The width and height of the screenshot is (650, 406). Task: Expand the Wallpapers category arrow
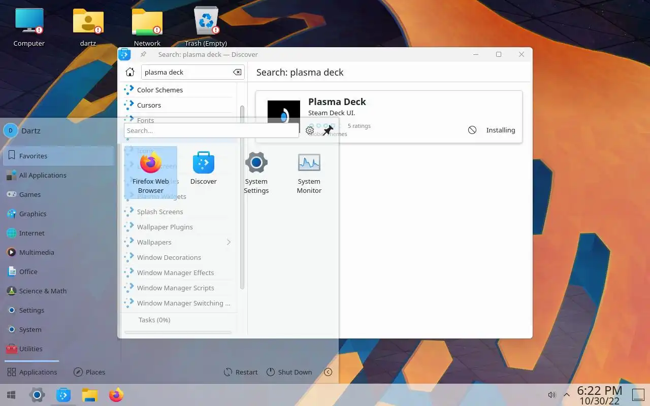[229, 242]
